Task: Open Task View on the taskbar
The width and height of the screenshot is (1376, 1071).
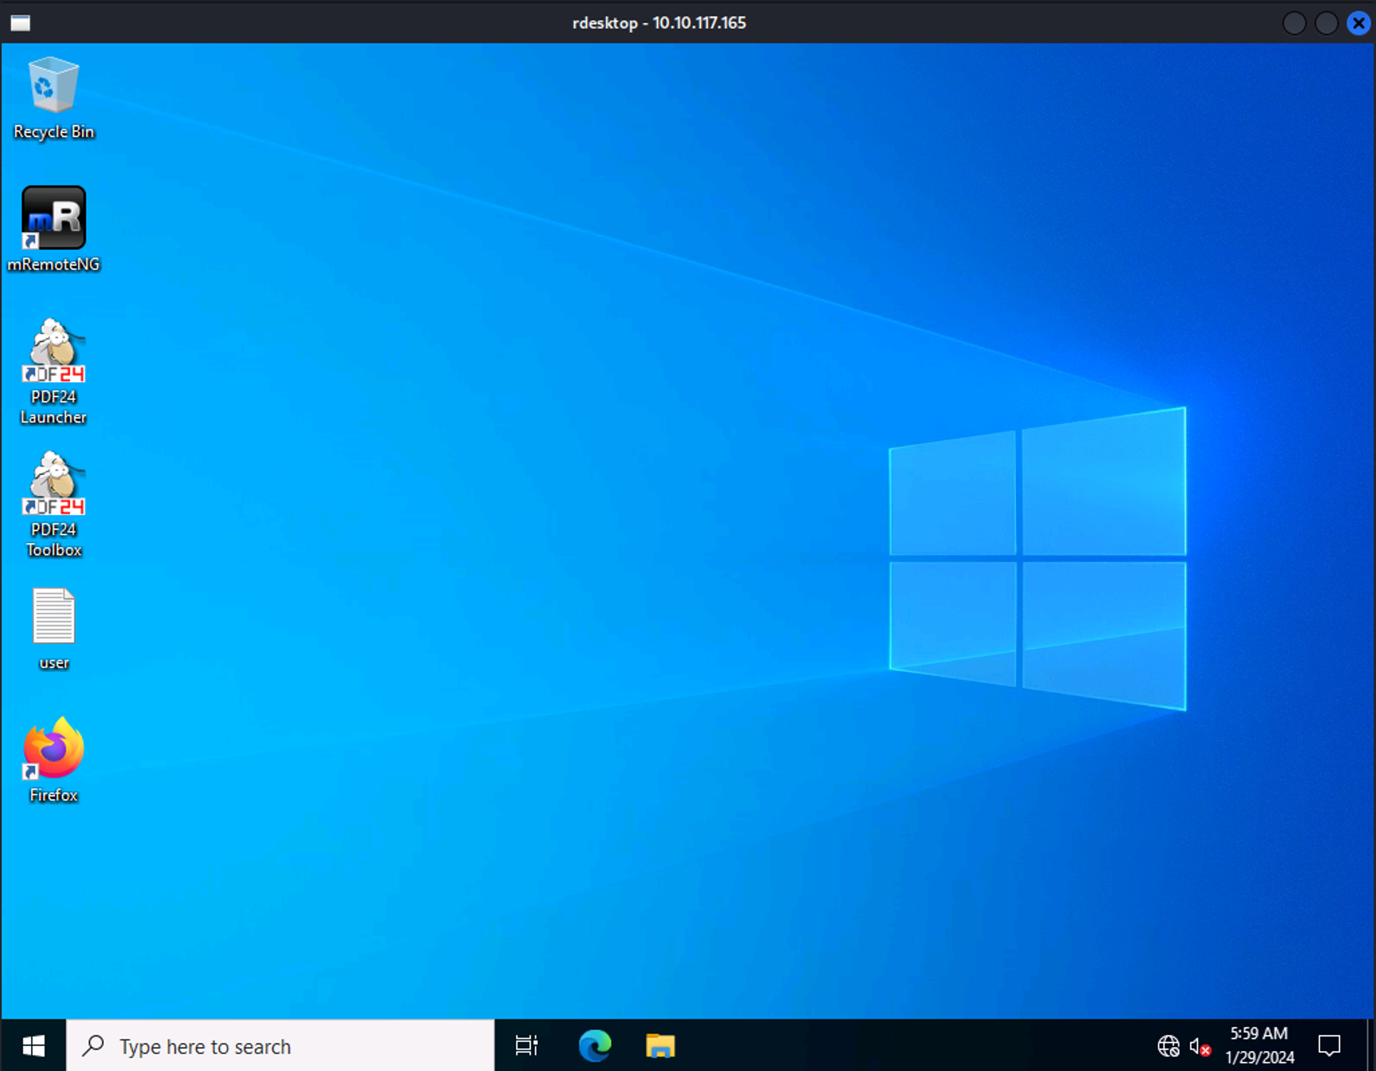Action: [526, 1046]
